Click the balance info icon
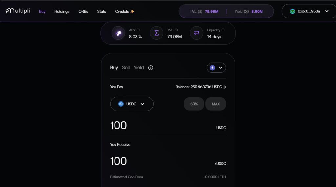Screen dimensions: 336x187 coord(224,87)
